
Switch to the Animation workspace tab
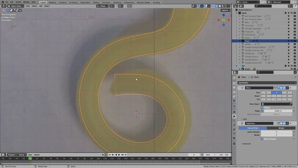coord(106,2)
